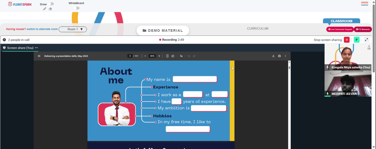
Task: Edit the PDF page number field
Action: (130, 56)
